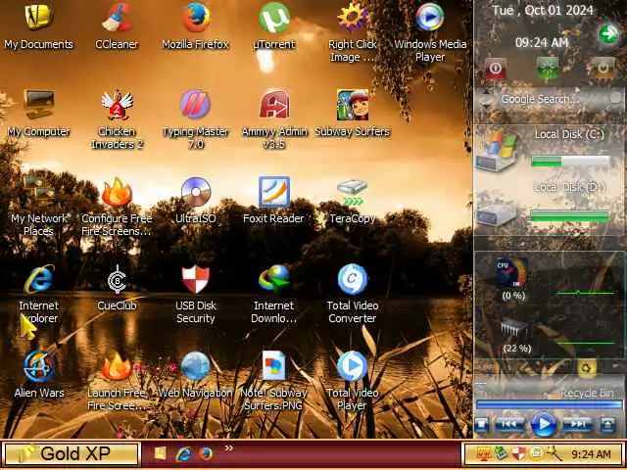The width and height of the screenshot is (627, 470).
Task: Open USB Disk Security icon
Action: point(195,279)
